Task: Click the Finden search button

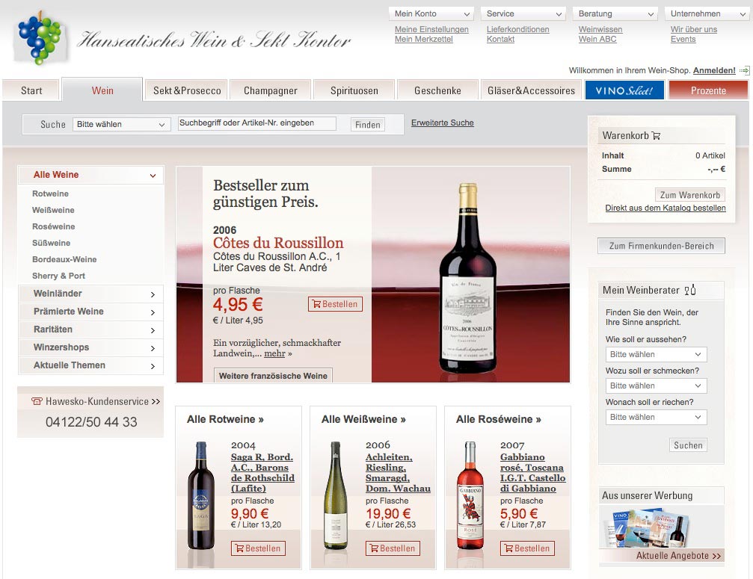Action: 367,125
